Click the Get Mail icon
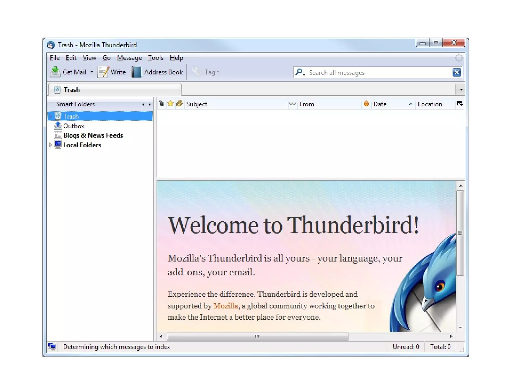The width and height of the screenshot is (512, 383). point(55,72)
